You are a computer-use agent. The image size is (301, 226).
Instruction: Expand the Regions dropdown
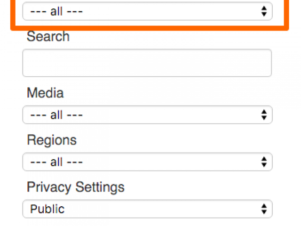point(147,162)
